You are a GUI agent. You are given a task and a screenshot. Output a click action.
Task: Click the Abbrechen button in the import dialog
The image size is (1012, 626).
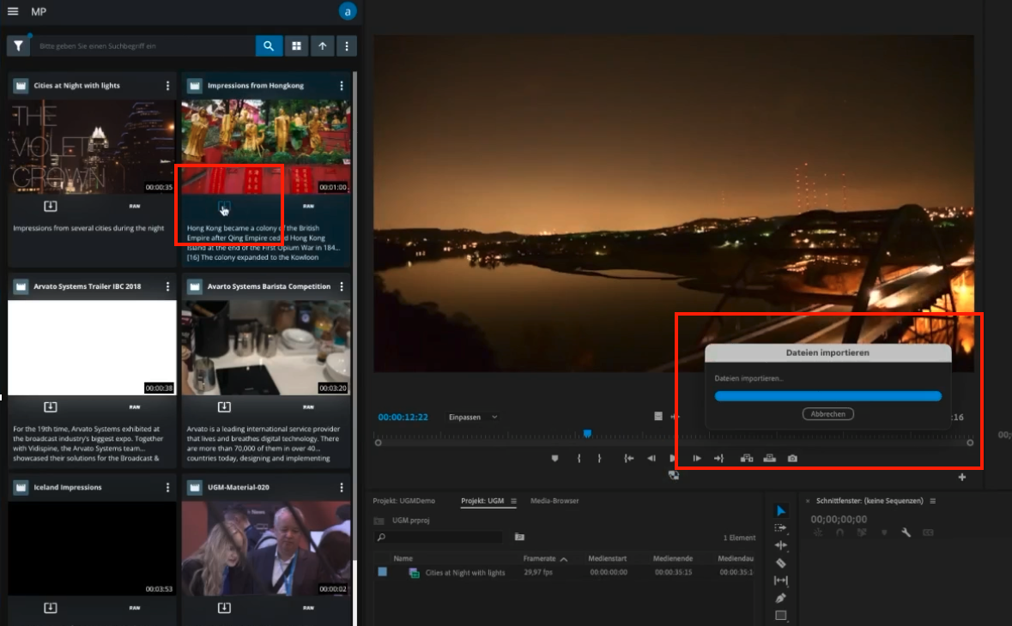coord(827,413)
